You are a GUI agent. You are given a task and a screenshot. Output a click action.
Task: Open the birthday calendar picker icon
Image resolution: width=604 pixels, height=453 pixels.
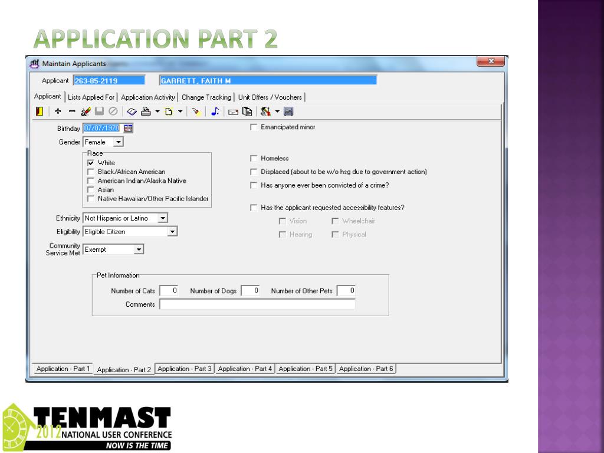coord(128,128)
